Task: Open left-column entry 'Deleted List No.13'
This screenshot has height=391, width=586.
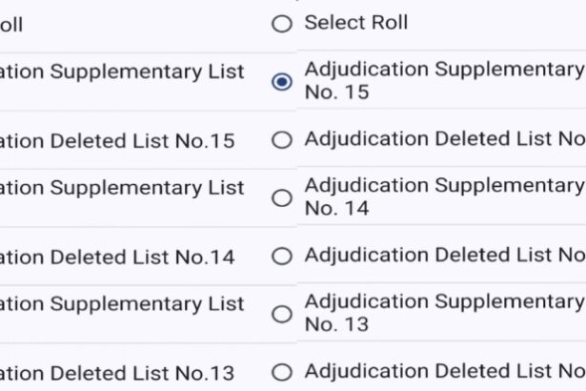Action: [x=117, y=374]
